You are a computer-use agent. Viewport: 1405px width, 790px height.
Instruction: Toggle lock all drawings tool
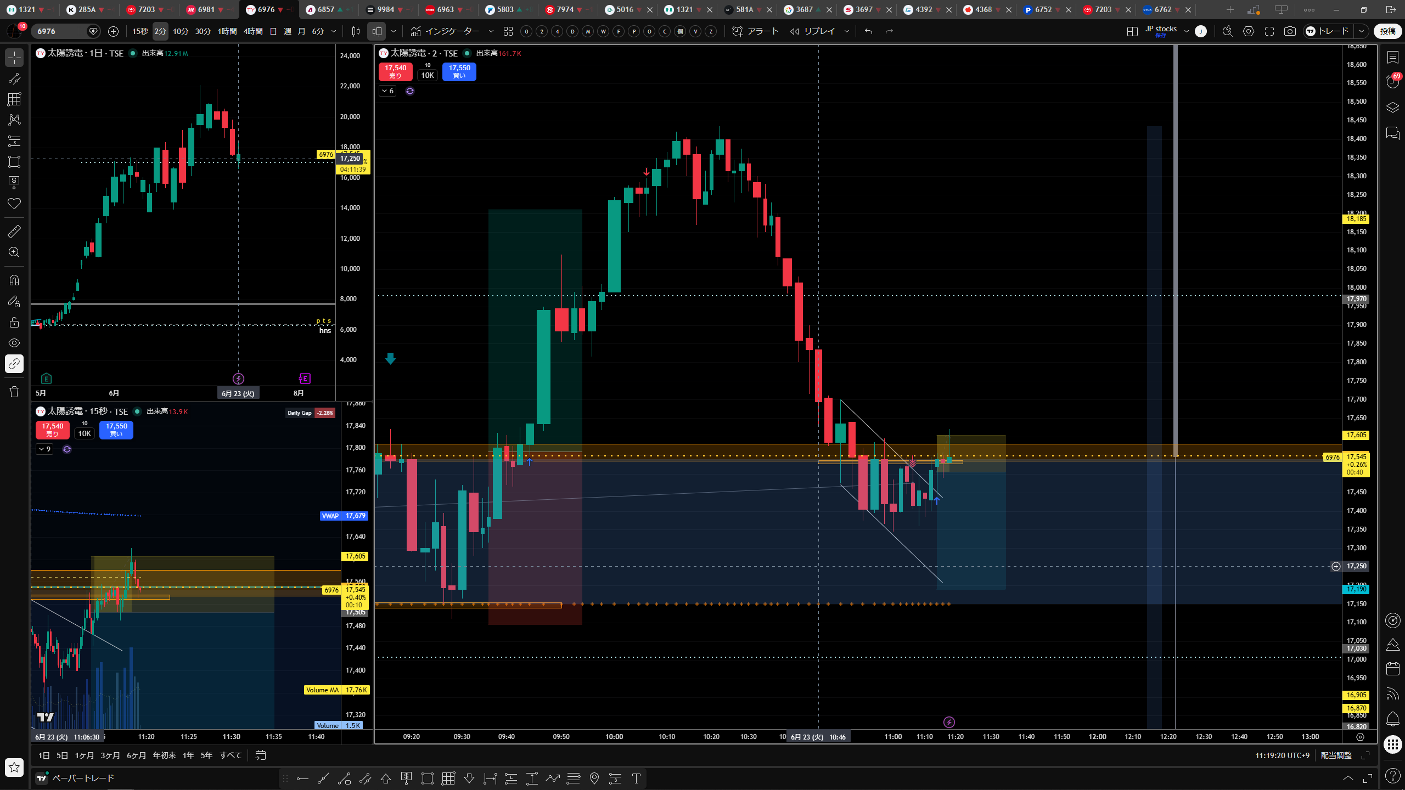14,322
